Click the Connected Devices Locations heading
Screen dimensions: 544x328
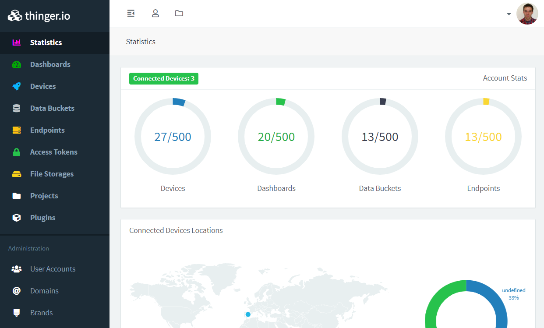click(x=176, y=230)
